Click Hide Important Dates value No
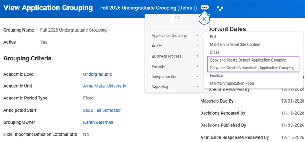Image resolution: width=305 pixels, height=142 pixels. [x=86, y=134]
